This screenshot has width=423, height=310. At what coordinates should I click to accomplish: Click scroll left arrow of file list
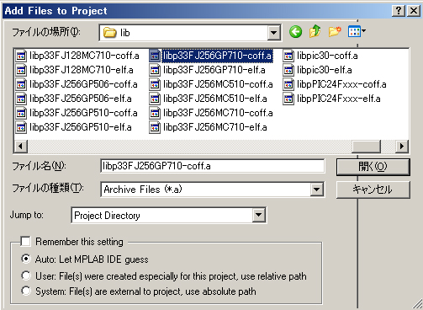(x=20, y=147)
